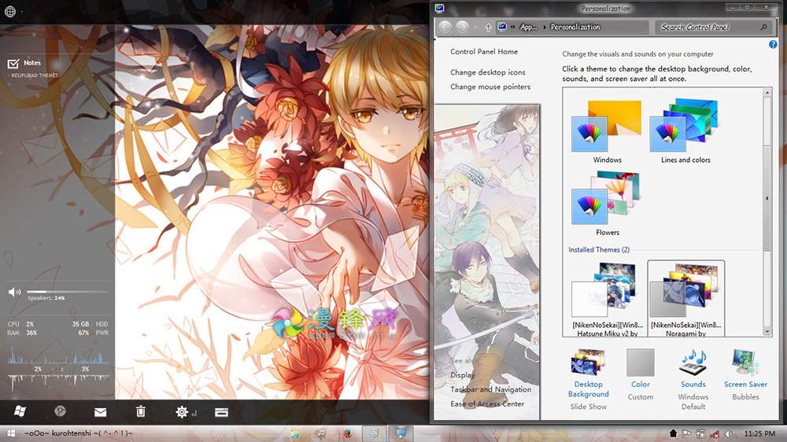Click the Color custom swatch

point(641,363)
